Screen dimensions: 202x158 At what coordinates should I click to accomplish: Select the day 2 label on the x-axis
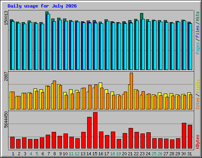point(19,154)
